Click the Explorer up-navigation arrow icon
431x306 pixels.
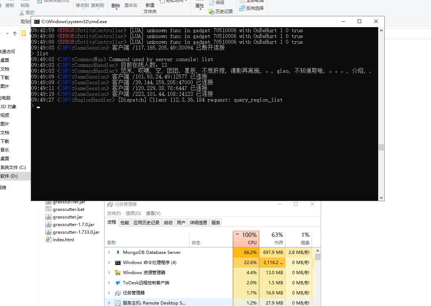14,33
